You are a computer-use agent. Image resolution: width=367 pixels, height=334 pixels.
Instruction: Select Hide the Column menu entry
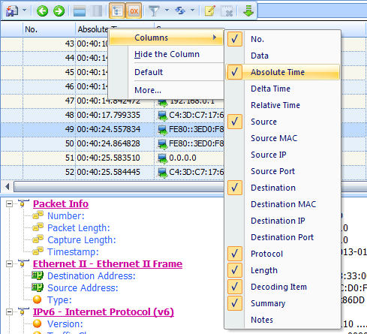(167, 54)
